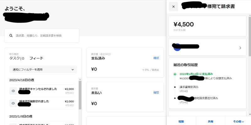The image size is (251, 125).
Task: Close the invoice detail panel with X
Action: [174, 7]
